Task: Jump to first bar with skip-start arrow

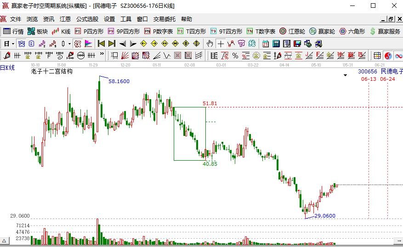Action: (101, 44)
